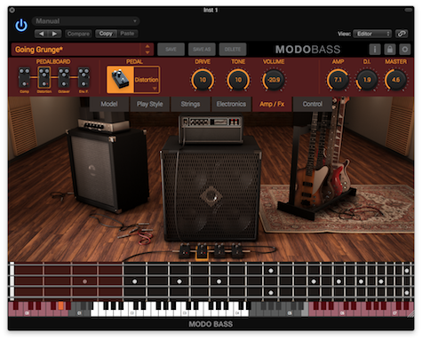
Task: Toggle the plugin power bypass button
Action: coord(21,26)
